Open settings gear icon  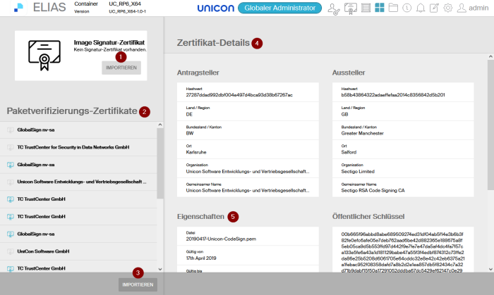coord(447,8)
